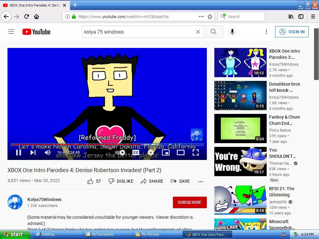
Task: Open XBOX One Intro Parodies 3 thumbnail
Action: coord(240,62)
